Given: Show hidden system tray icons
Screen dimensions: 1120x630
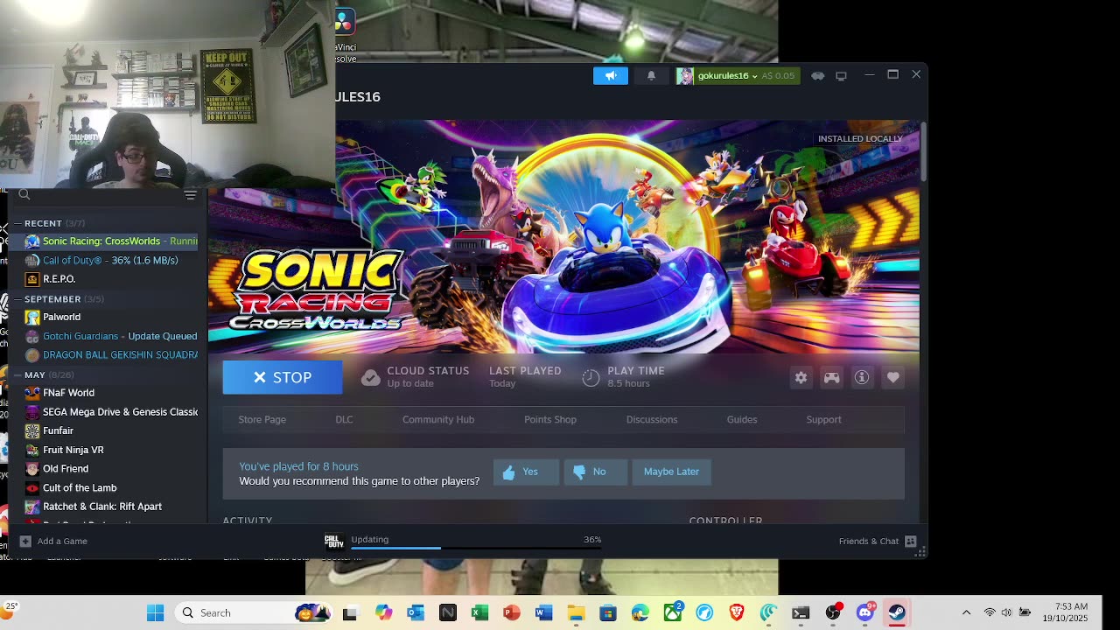Looking at the screenshot, I should (x=966, y=612).
